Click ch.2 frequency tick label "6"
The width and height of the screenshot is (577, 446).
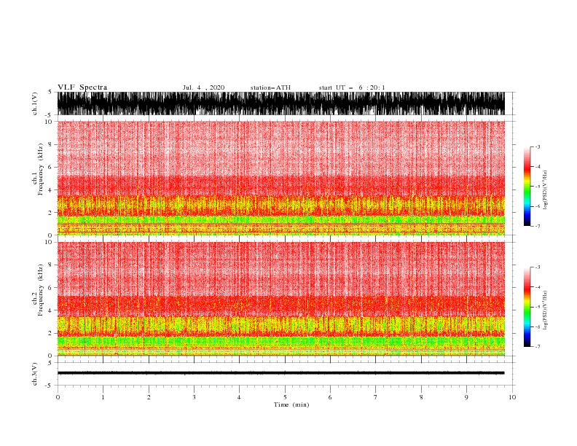tap(50, 288)
